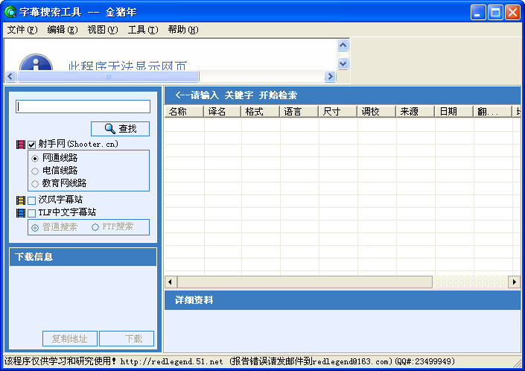Image resolution: width=525 pixels, height=371 pixels.
Task: Enable the 汉风字幕站 checkbox
Action: (x=32, y=200)
